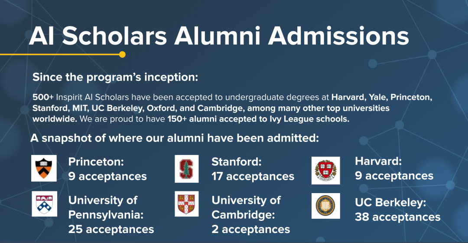Viewport: 468px width, 243px height.
Task: Click the Princeton shield logo
Action: pyautogui.click(x=44, y=168)
